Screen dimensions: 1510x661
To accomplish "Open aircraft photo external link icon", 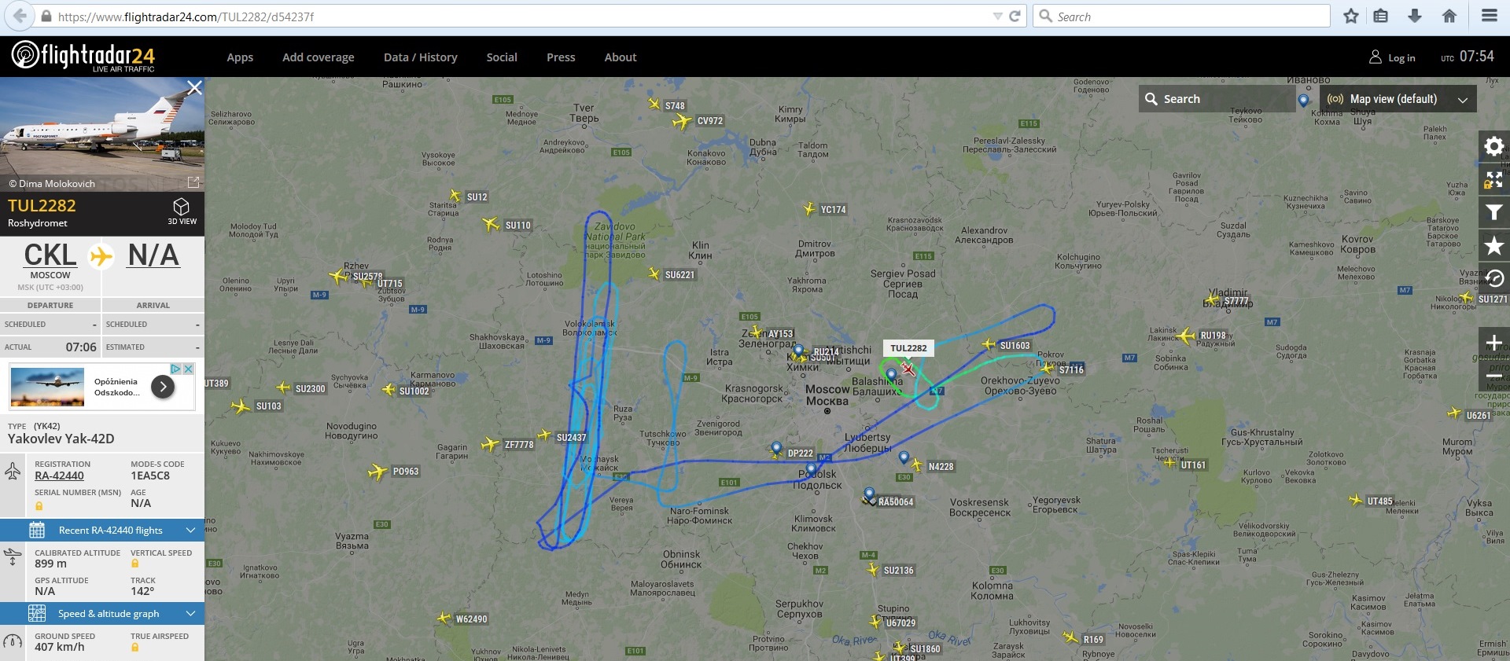I will tap(193, 182).
